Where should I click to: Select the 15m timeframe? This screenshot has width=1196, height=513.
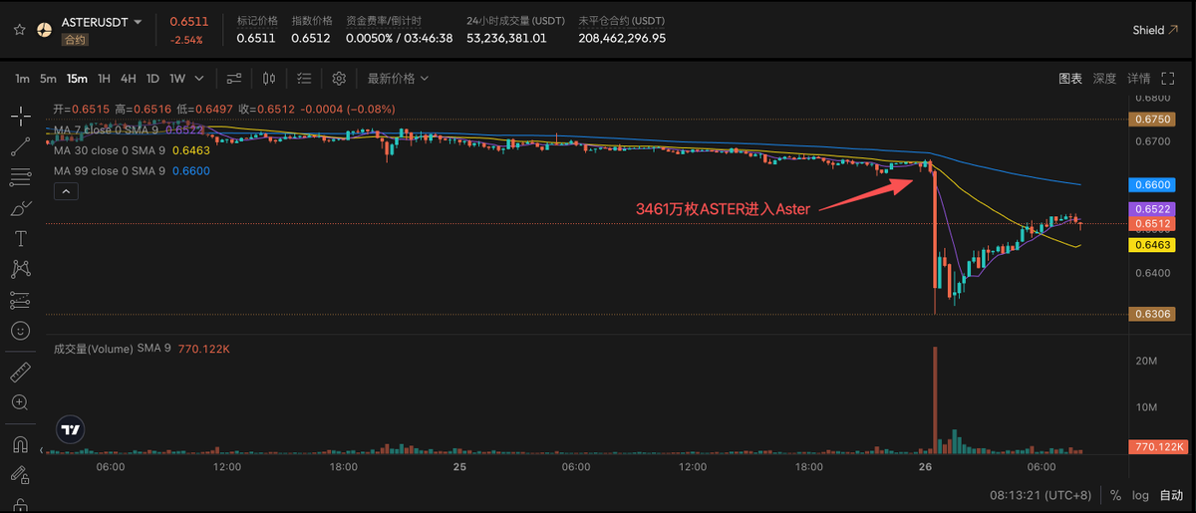click(77, 78)
